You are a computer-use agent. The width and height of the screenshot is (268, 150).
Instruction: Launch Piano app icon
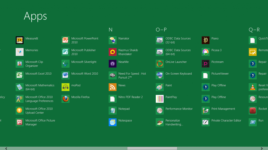[x=205, y=40]
